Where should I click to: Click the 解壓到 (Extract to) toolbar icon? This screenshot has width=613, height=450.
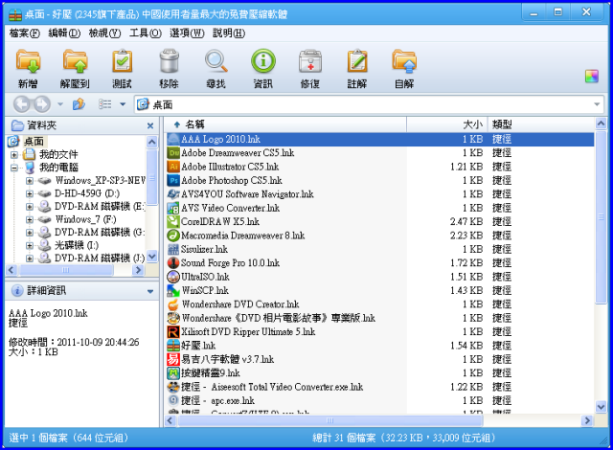(x=75, y=67)
